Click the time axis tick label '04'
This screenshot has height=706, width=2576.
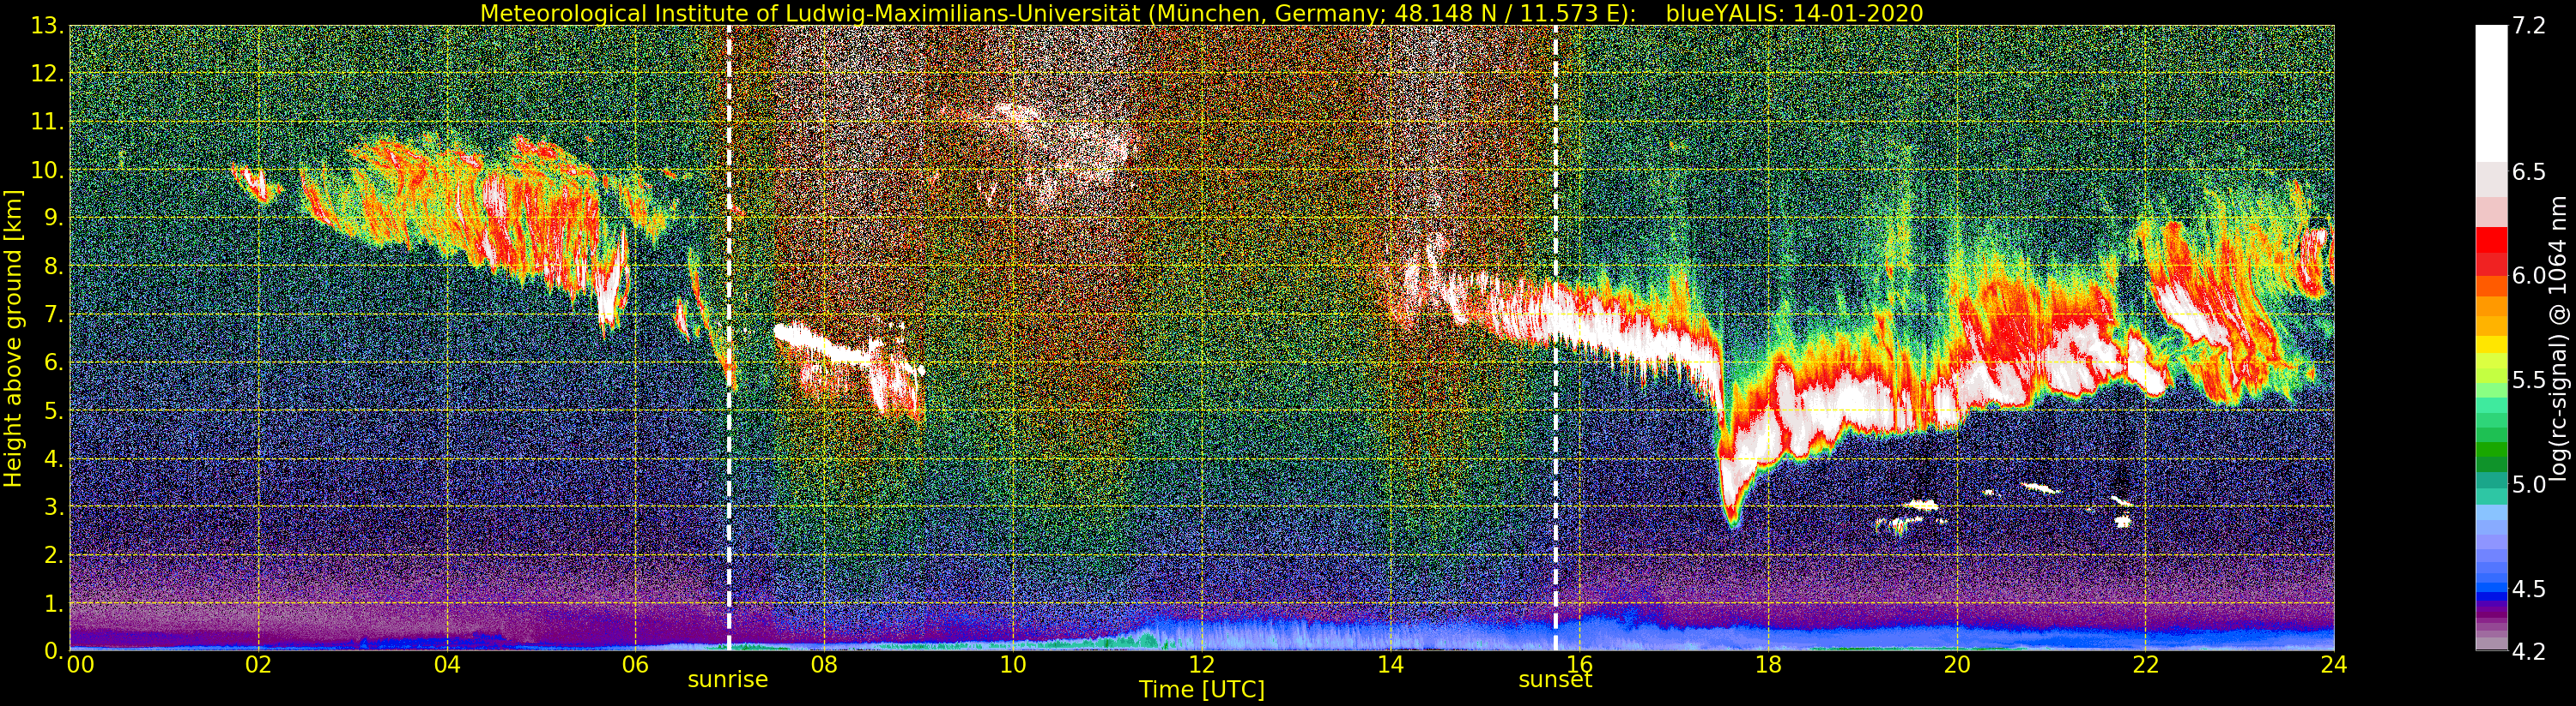pyautogui.click(x=447, y=664)
